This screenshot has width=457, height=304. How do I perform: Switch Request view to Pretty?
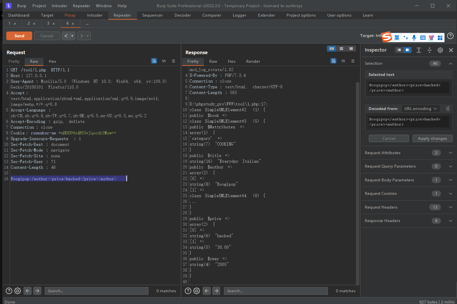point(14,61)
